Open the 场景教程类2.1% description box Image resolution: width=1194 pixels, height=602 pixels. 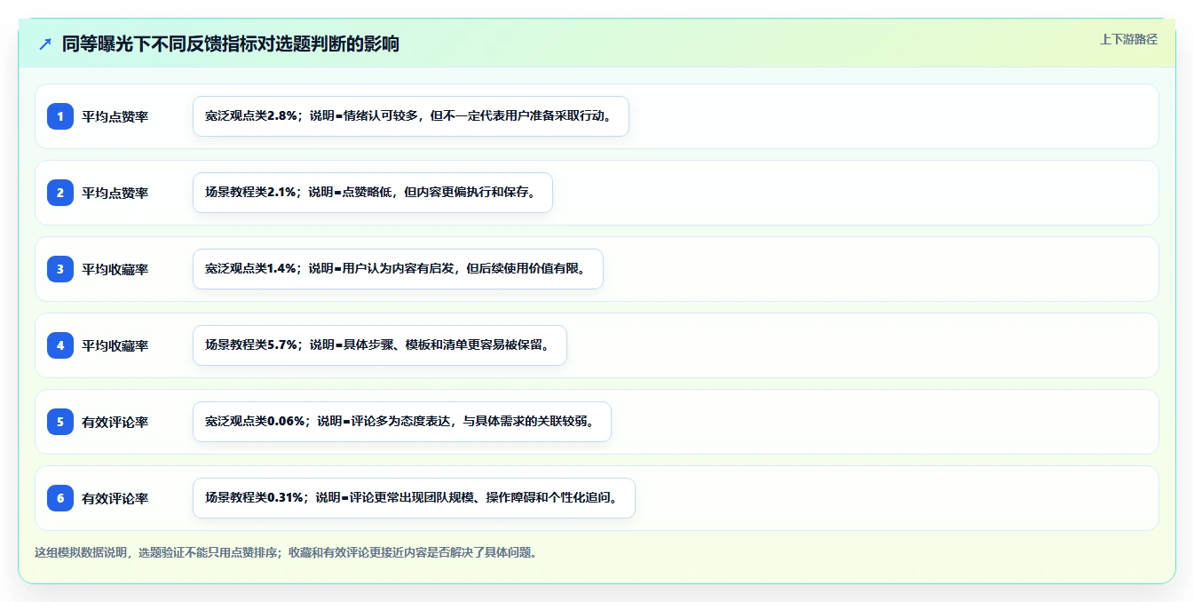pos(373,193)
